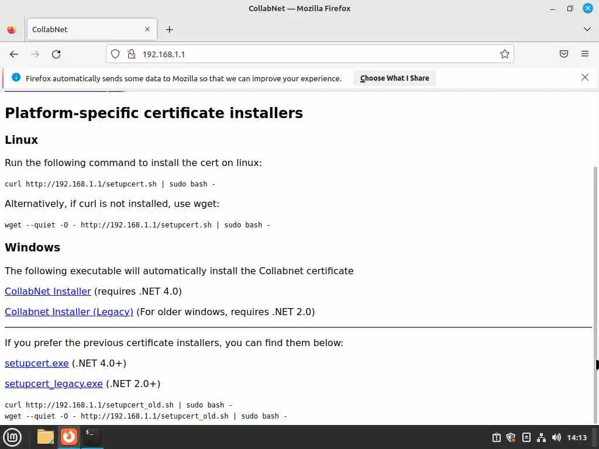The height and width of the screenshot is (449, 599).
Task: Click the curl setupcert.sh command text
Action: point(110,184)
